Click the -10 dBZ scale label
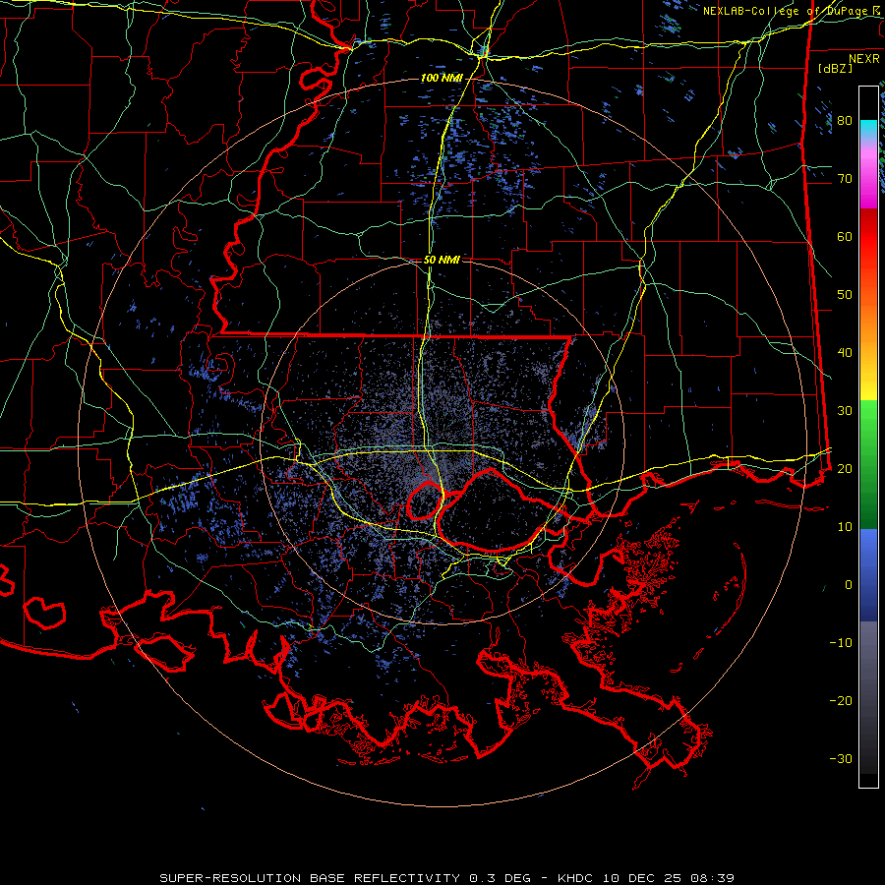This screenshot has width=885, height=885. [841, 642]
